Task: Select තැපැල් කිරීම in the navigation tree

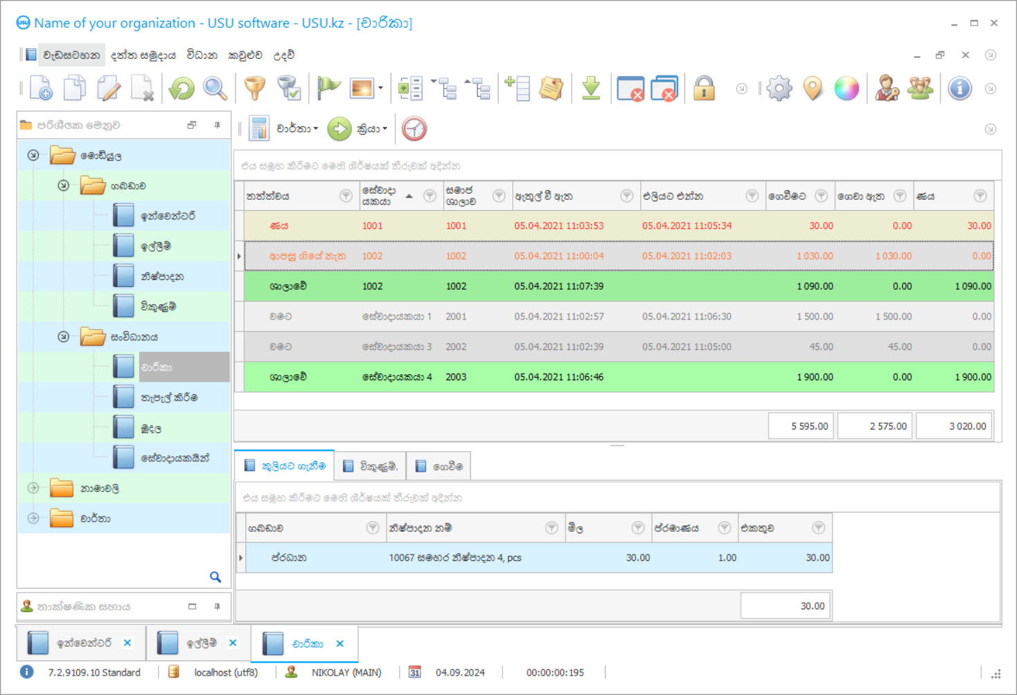Action: point(169,398)
